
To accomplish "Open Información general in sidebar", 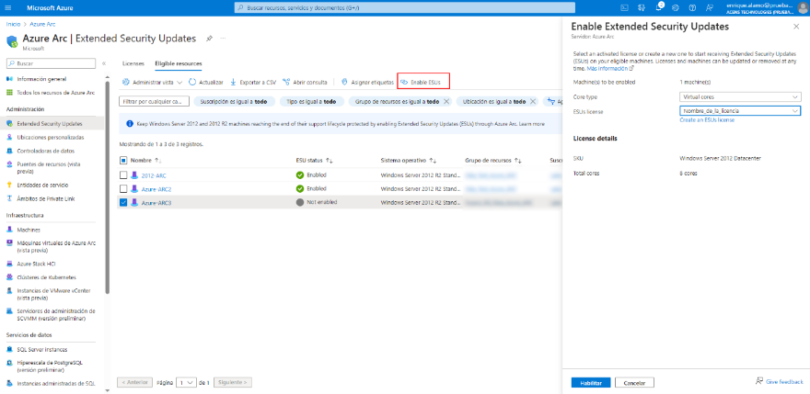I will pyautogui.click(x=41, y=79).
